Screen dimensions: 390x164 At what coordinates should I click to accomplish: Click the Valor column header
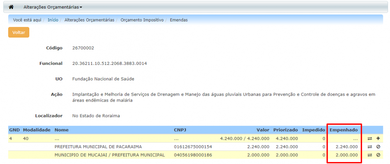click(262, 130)
